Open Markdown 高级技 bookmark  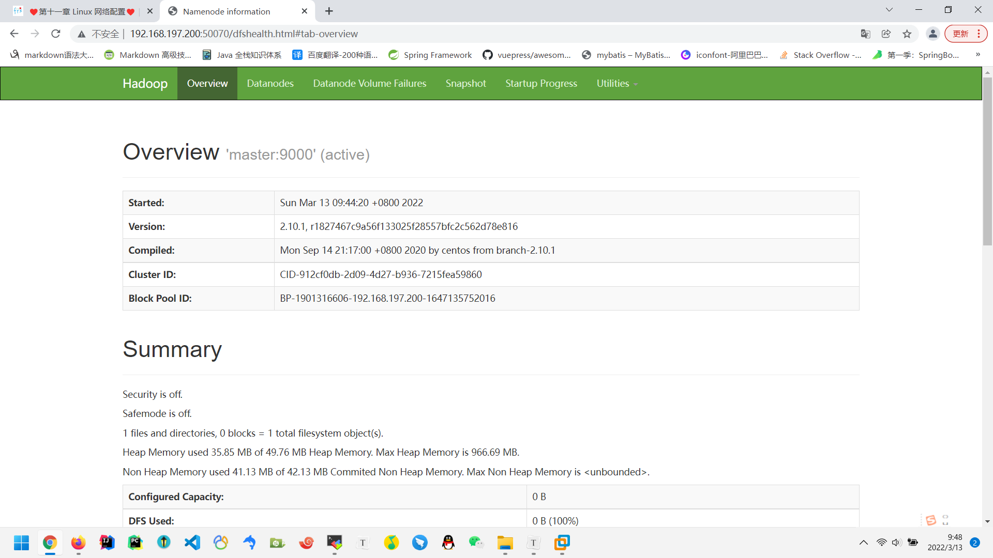tap(148, 55)
